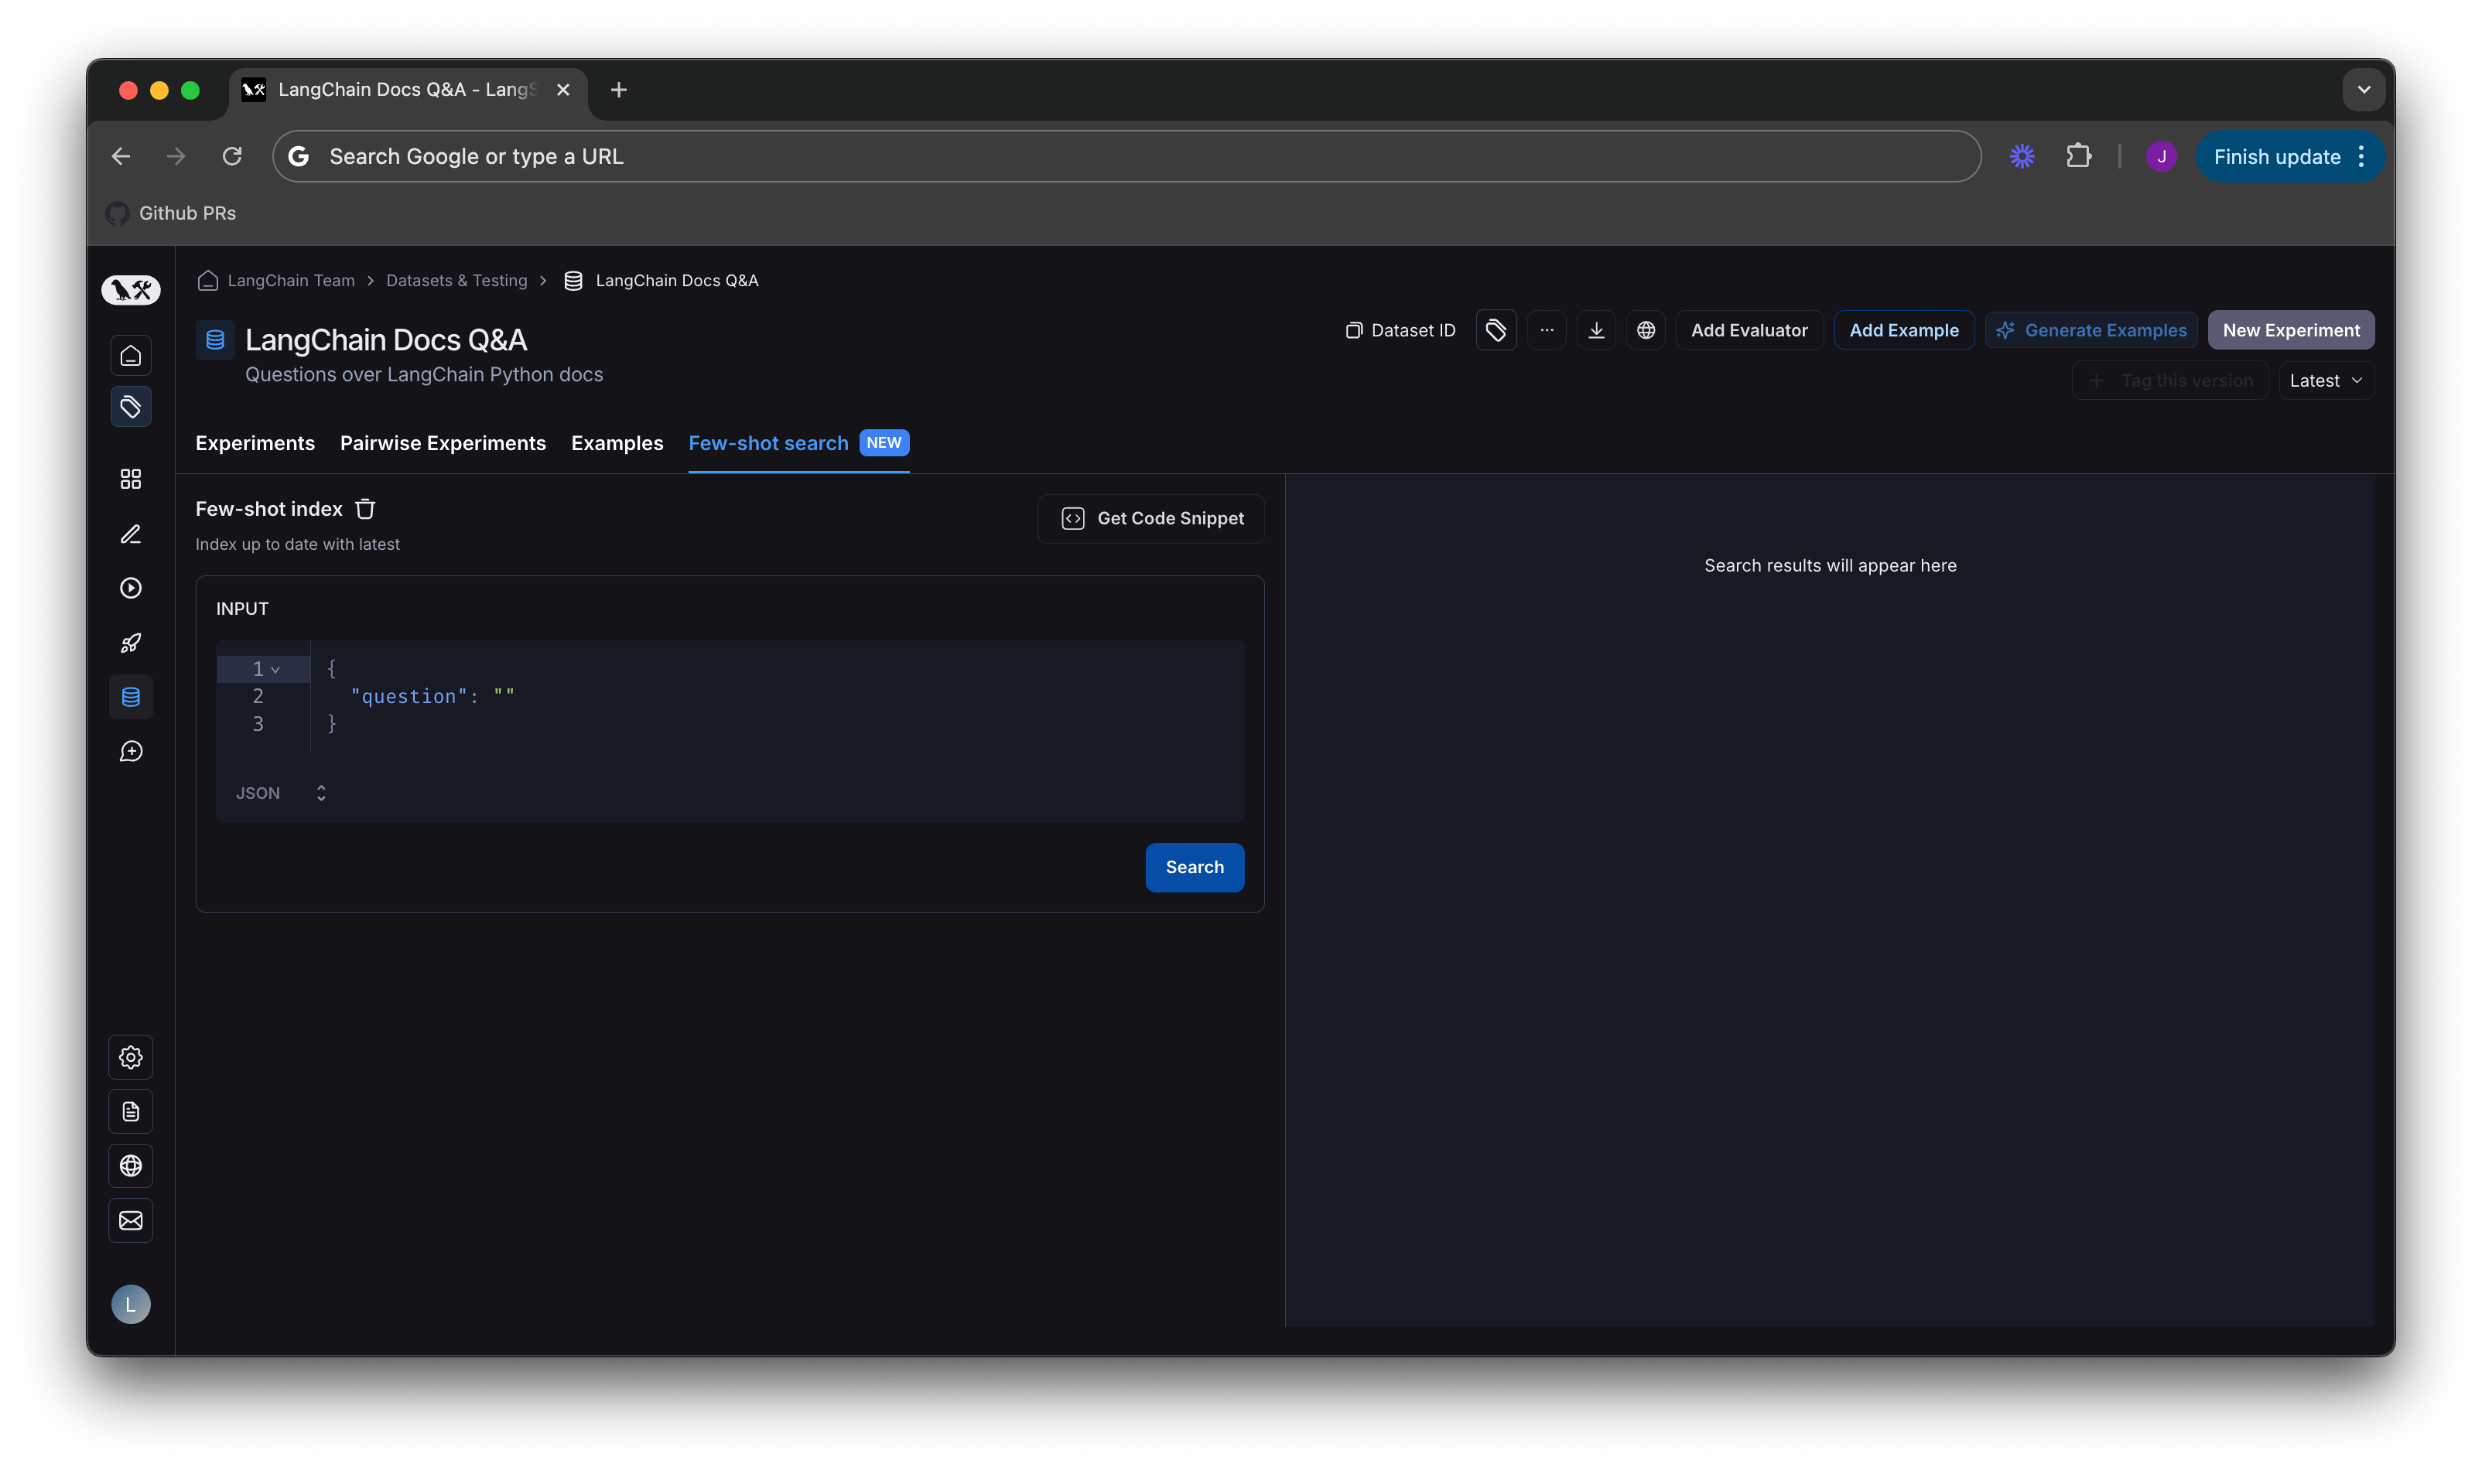This screenshot has width=2482, height=1471.
Task: Click the browser extensions puzzle icon
Action: click(x=2078, y=157)
